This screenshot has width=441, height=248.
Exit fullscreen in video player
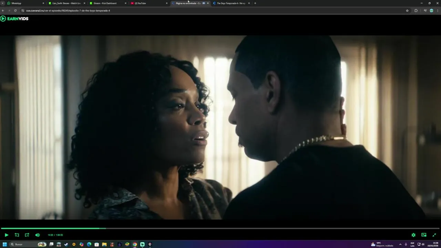(x=434, y=235)
